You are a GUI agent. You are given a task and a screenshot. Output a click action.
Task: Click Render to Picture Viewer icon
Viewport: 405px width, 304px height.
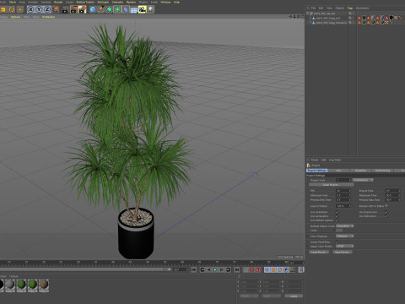coord(73,9)
